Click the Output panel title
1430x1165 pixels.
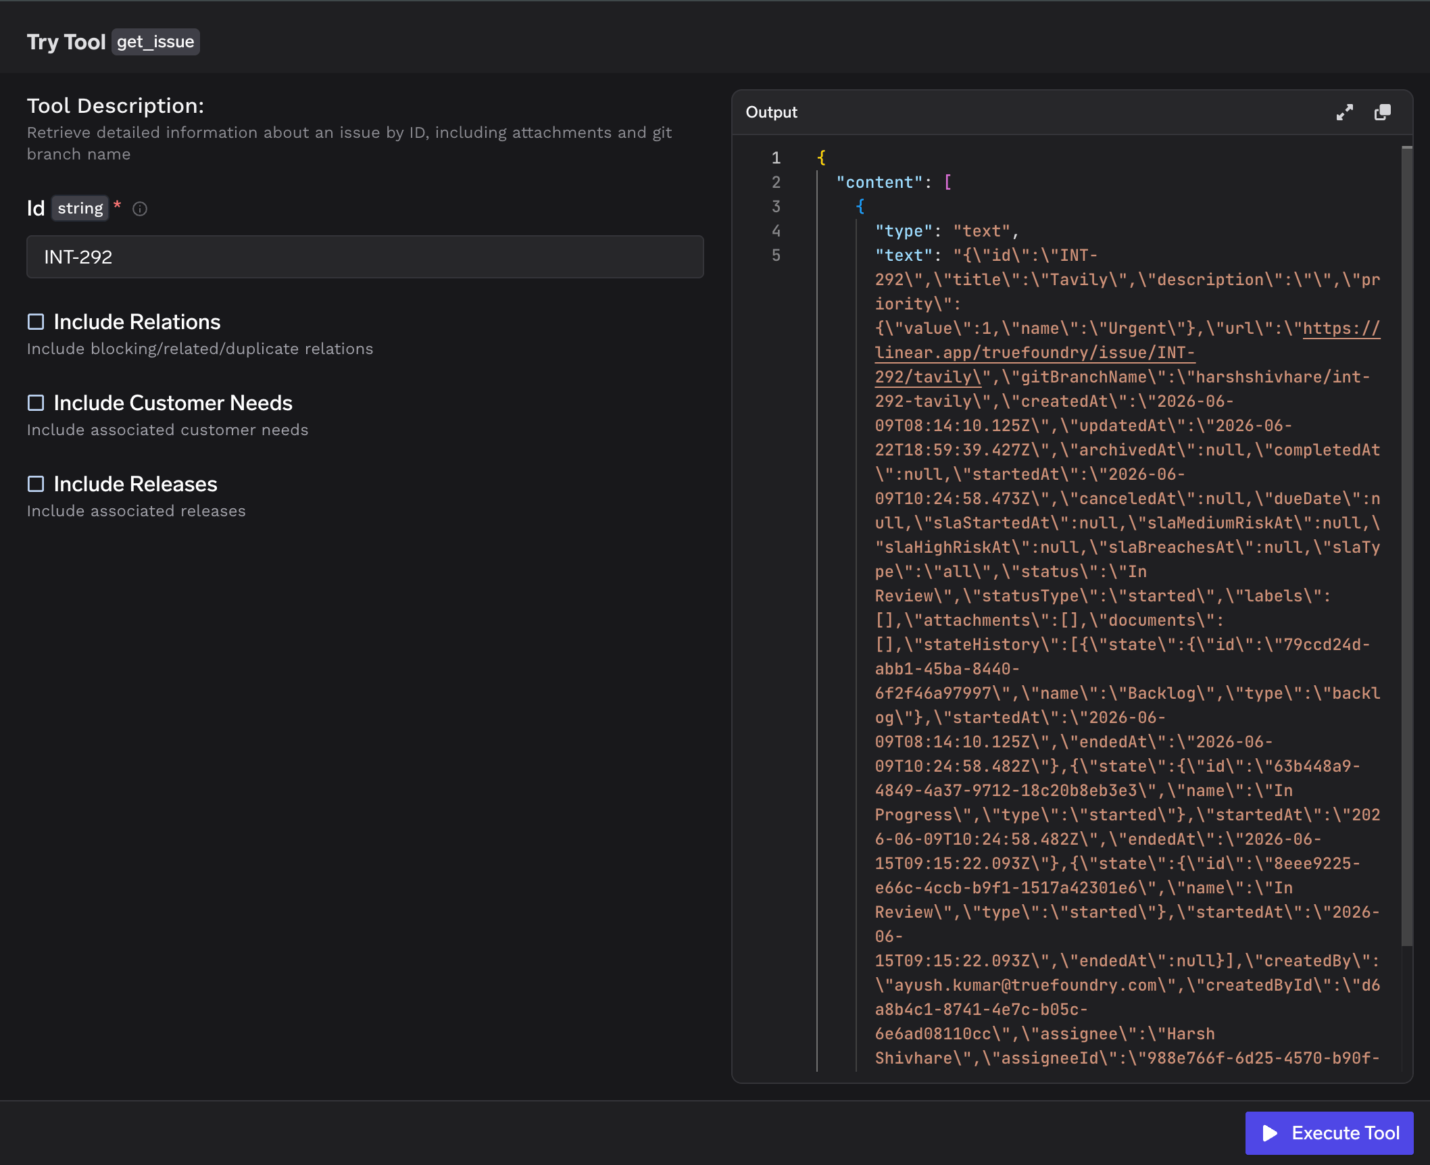[771, 112]
